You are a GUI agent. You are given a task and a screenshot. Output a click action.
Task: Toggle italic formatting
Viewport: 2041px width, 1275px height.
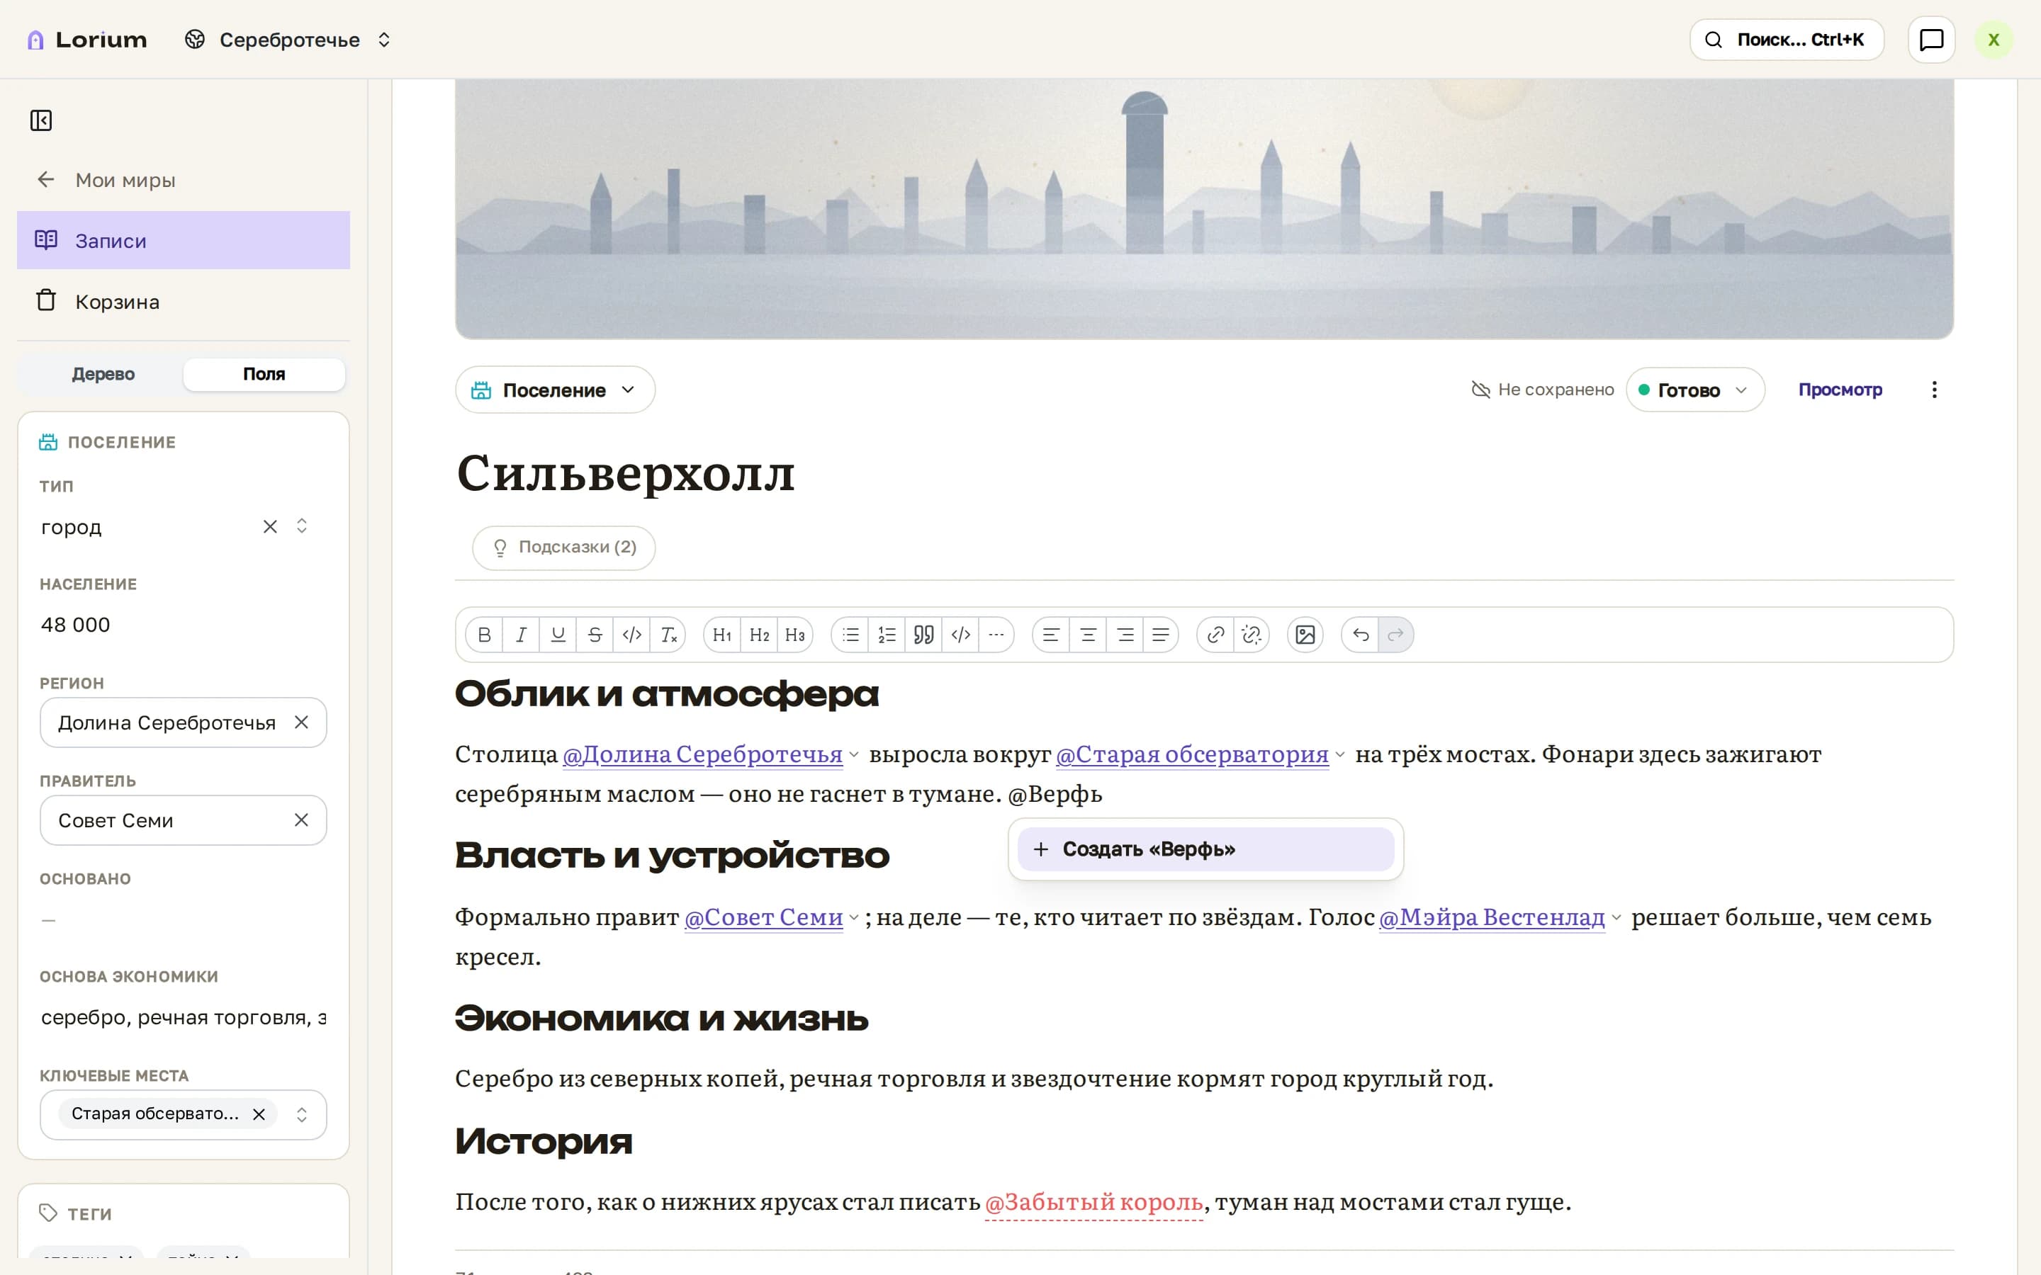[521, 635]
